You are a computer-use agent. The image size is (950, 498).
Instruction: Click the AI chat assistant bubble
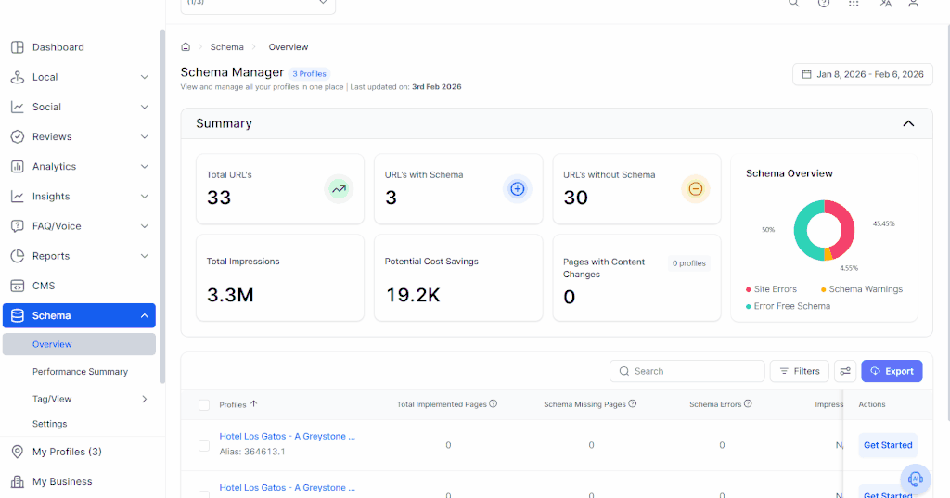pyautogui.click(x=915, y=479)
